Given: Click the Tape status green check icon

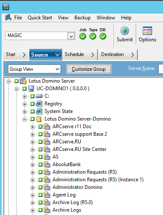Looking at the screenshot, I should tap(93, 36).
